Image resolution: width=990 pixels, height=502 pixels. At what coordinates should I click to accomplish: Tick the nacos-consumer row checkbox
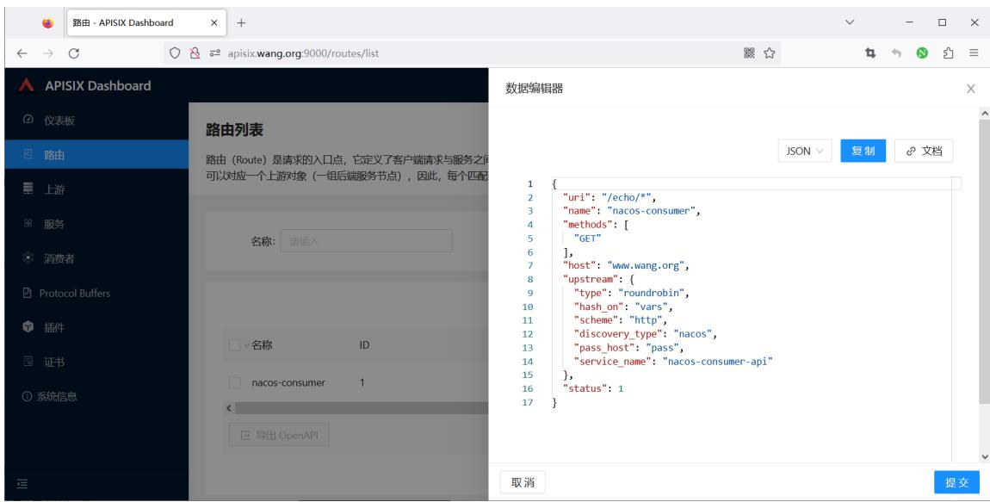click(235, 382)
